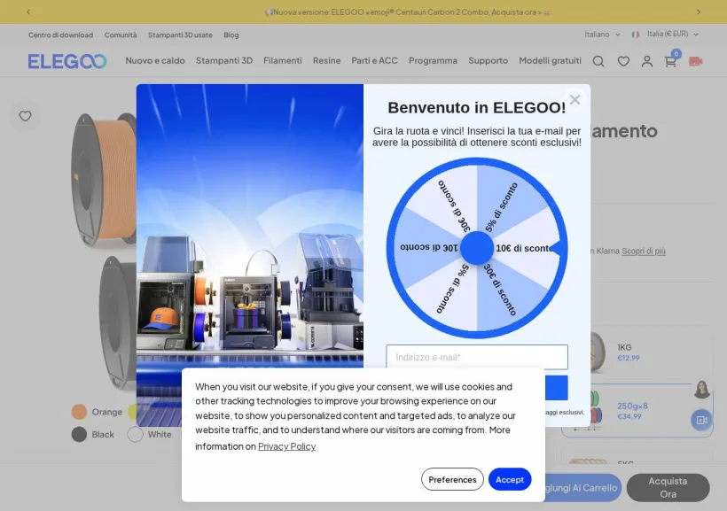Go to previous announcement banner arrow

tap(28, 12)
